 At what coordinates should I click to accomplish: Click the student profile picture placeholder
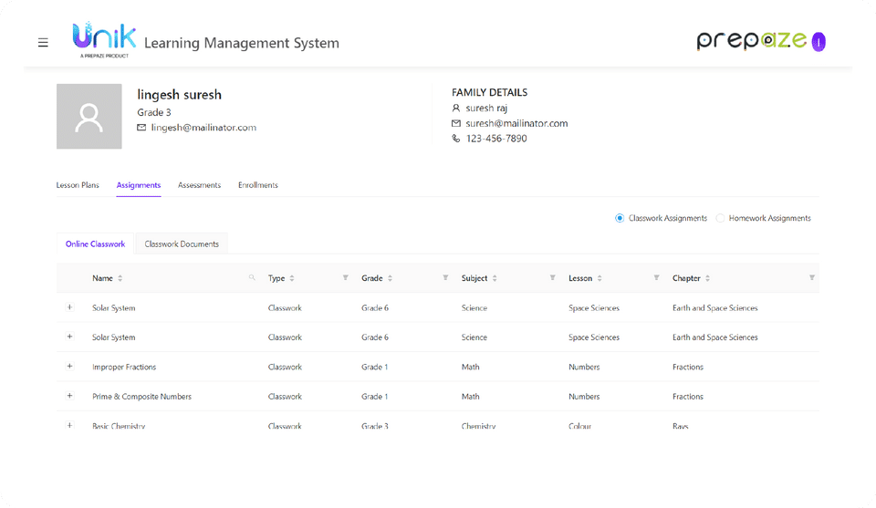89,116
